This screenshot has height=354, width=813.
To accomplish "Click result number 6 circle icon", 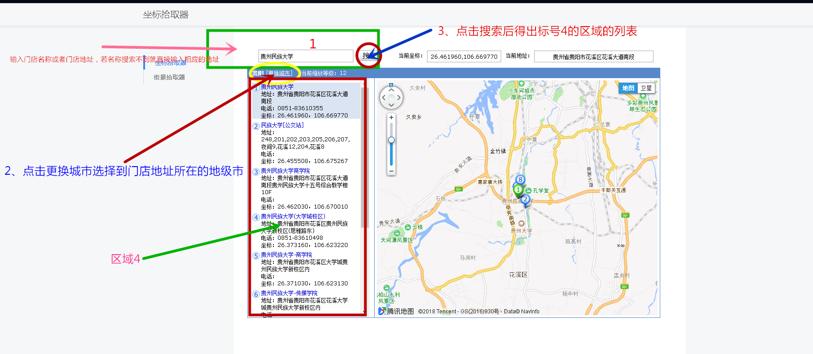I will [x=256, y=294].
